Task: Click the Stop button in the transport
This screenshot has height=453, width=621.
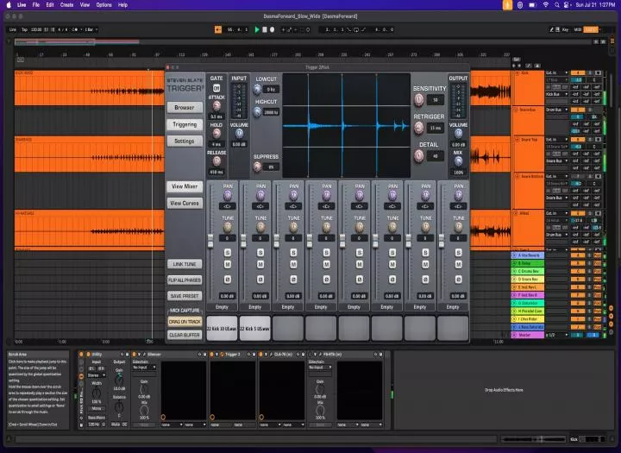Action: [x=265, y=29]
